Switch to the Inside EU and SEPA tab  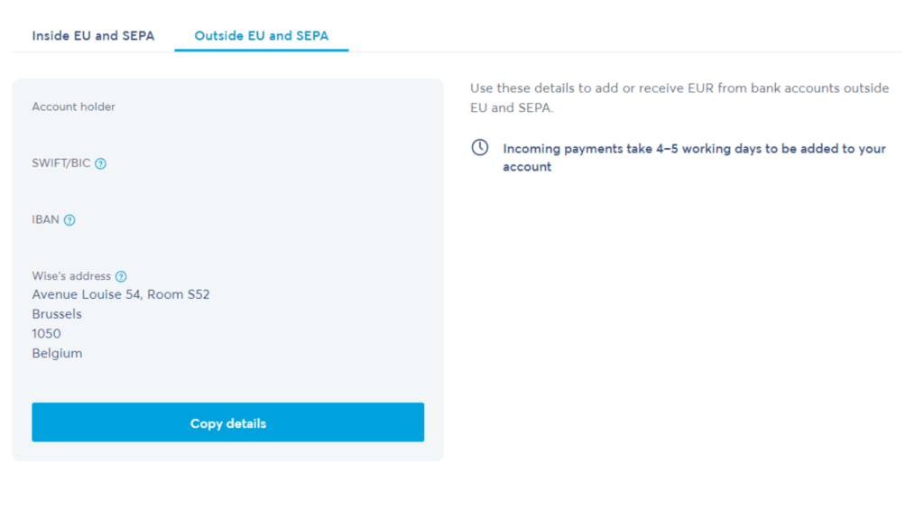point(93,36)
